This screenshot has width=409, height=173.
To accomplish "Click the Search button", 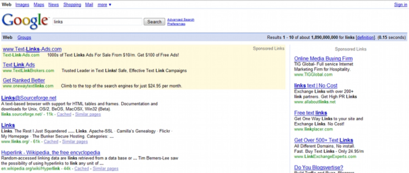I will pos(154,22).
